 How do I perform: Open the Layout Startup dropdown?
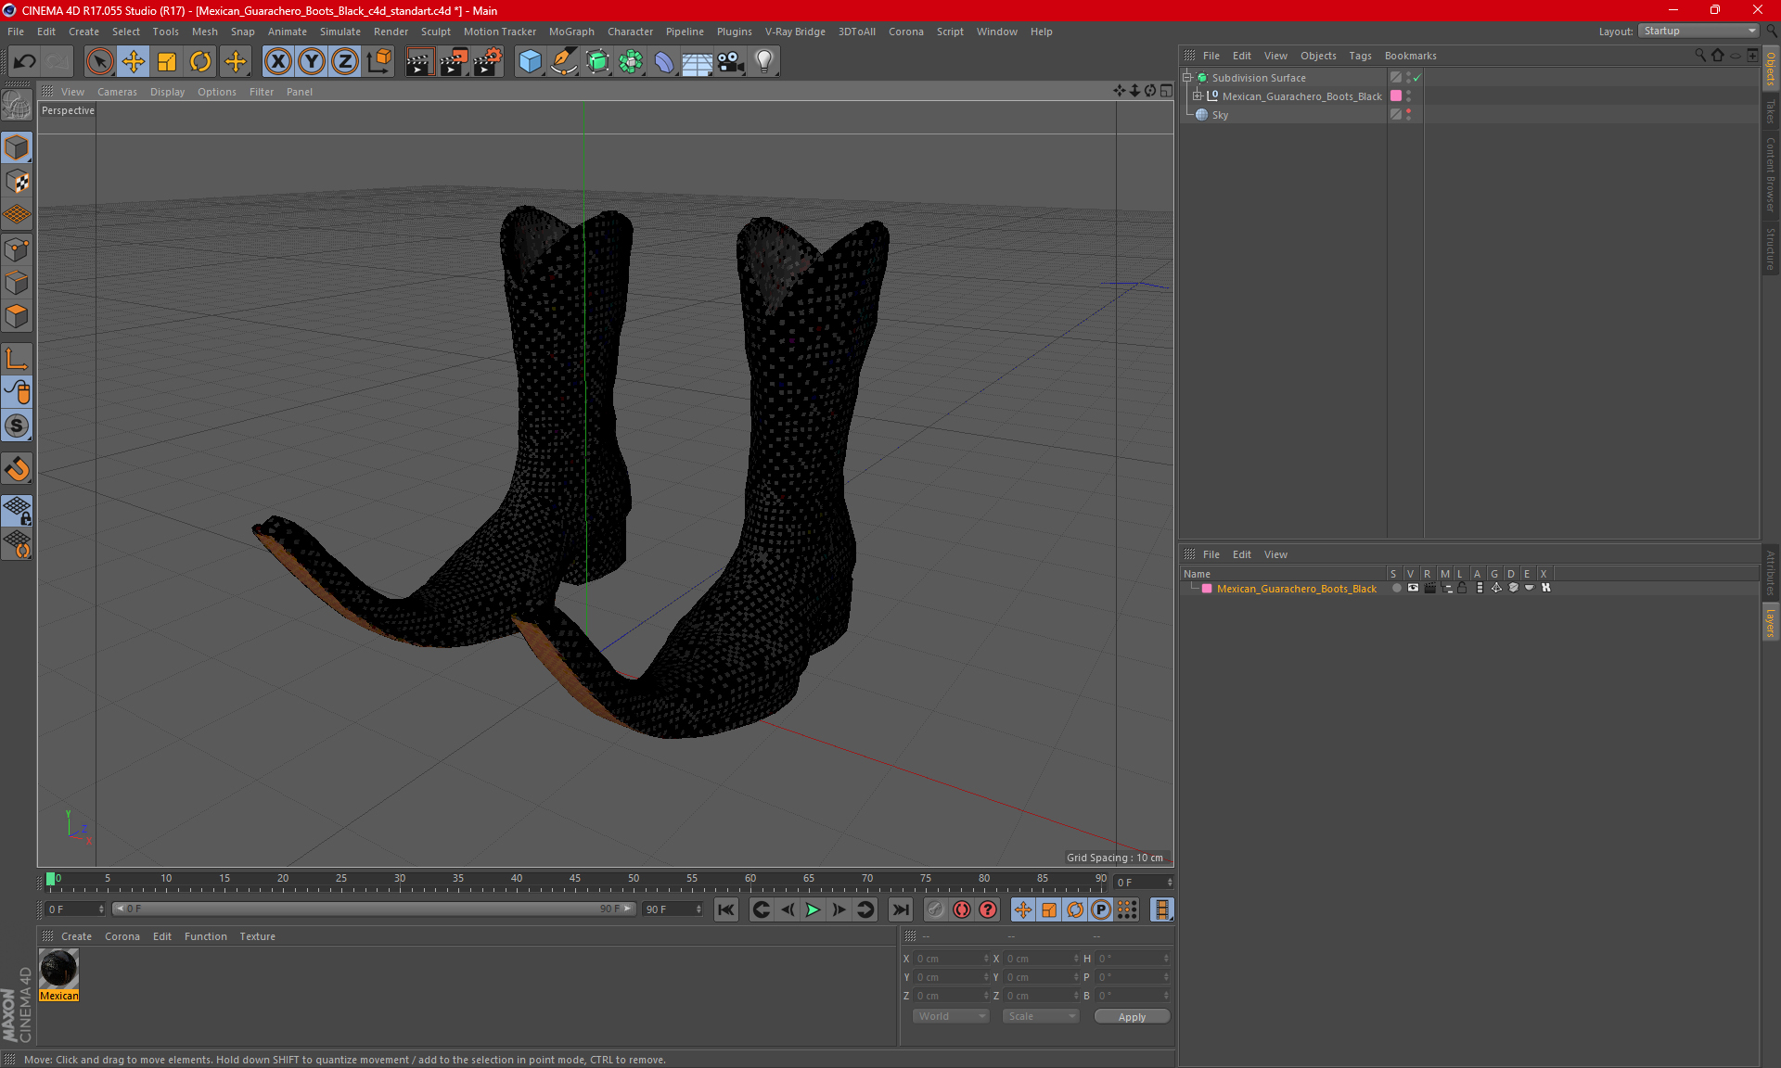1698,31
